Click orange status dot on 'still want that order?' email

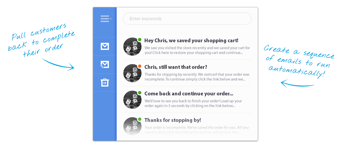140,66
